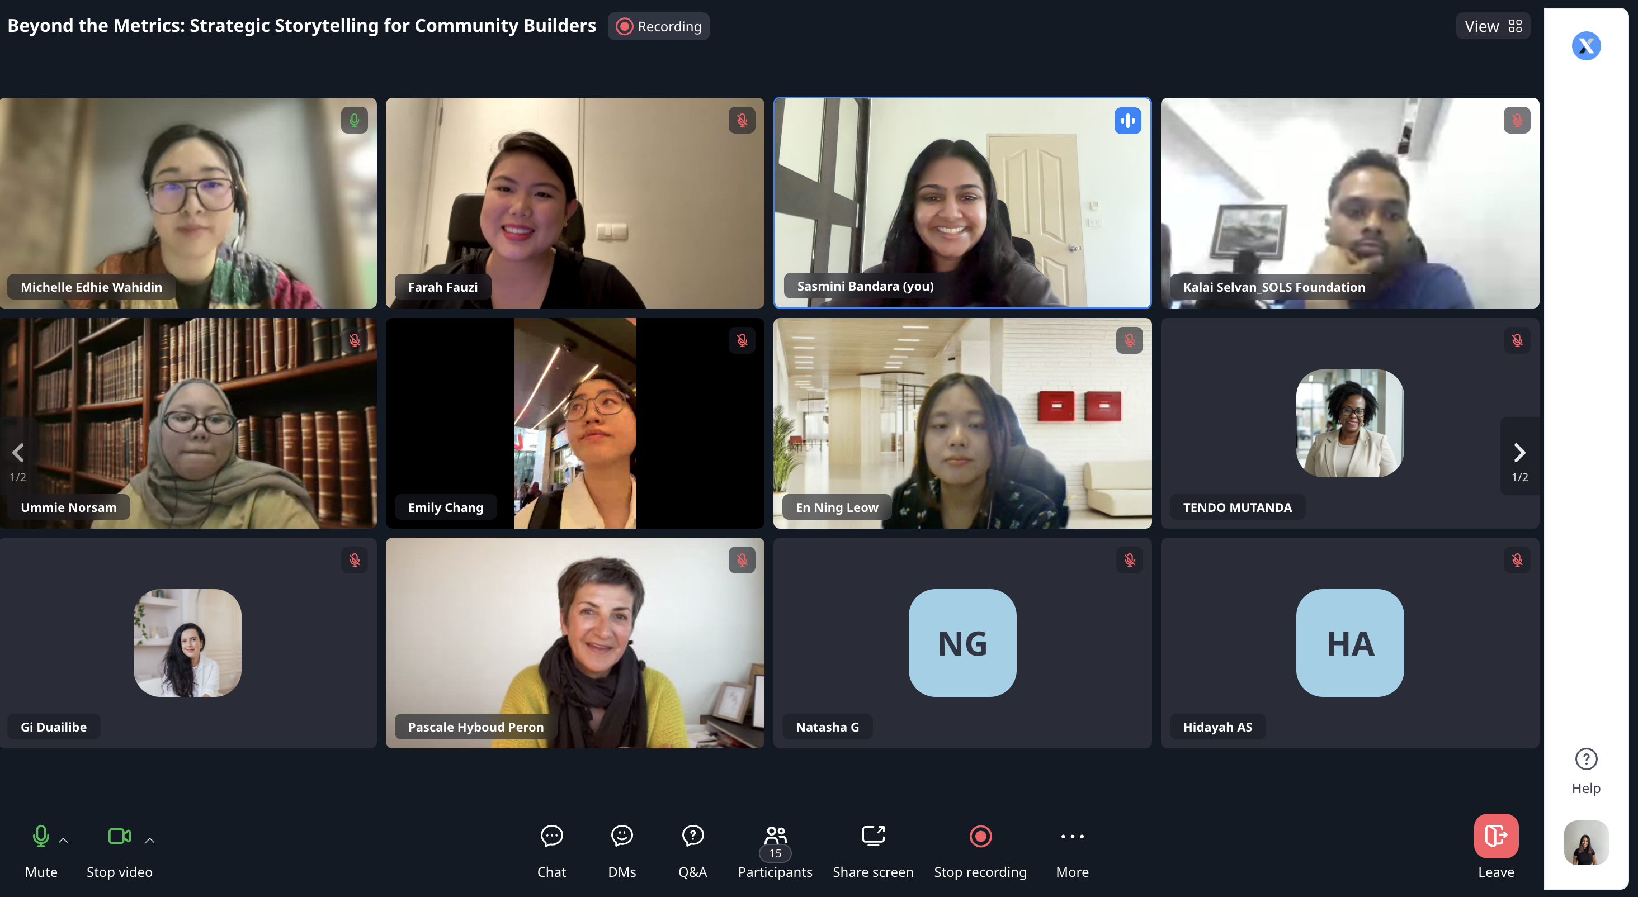Click the blue X logo in sidebar
The width and height of the screenshot is (1638, 897).
[1585, 46]
